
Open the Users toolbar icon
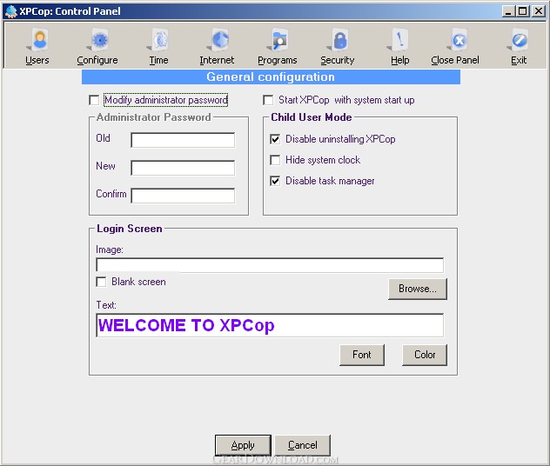37,46
